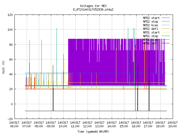The width and height of the screenshot is (178, 134).
Task: Click the 'NPD1 defl' legend label
Action: tap(150, 43)
